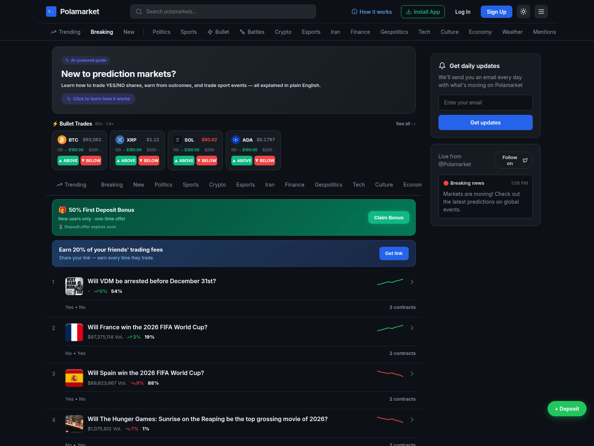Bet BELOW on the SOL card
Viewport: 594px width, 446px height.
tap(207, 161)
